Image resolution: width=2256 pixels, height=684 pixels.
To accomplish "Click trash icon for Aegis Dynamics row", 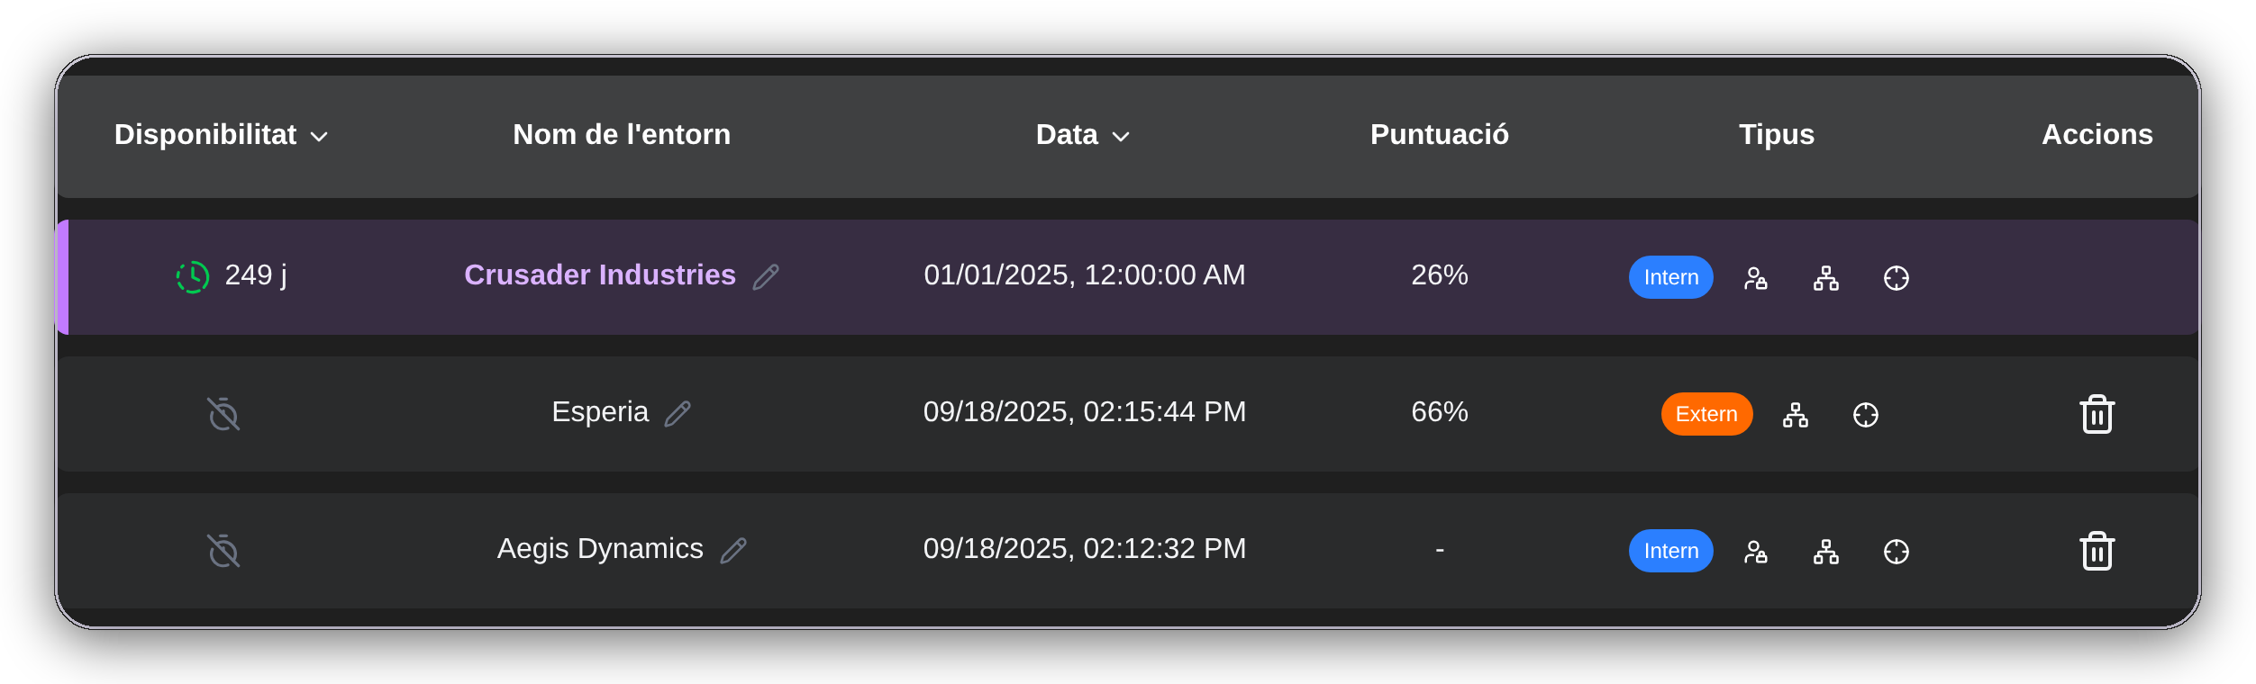I will (2097, 551).
